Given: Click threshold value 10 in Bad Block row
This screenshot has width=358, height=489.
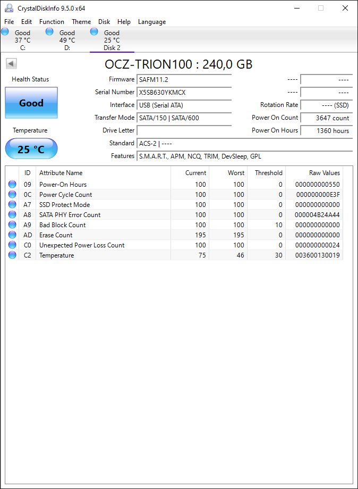Looking at the screenshot, I should [x=279, y=225].
